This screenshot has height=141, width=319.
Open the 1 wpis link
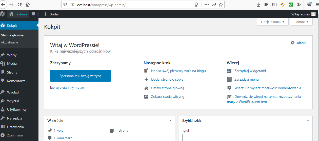point(58,131)
